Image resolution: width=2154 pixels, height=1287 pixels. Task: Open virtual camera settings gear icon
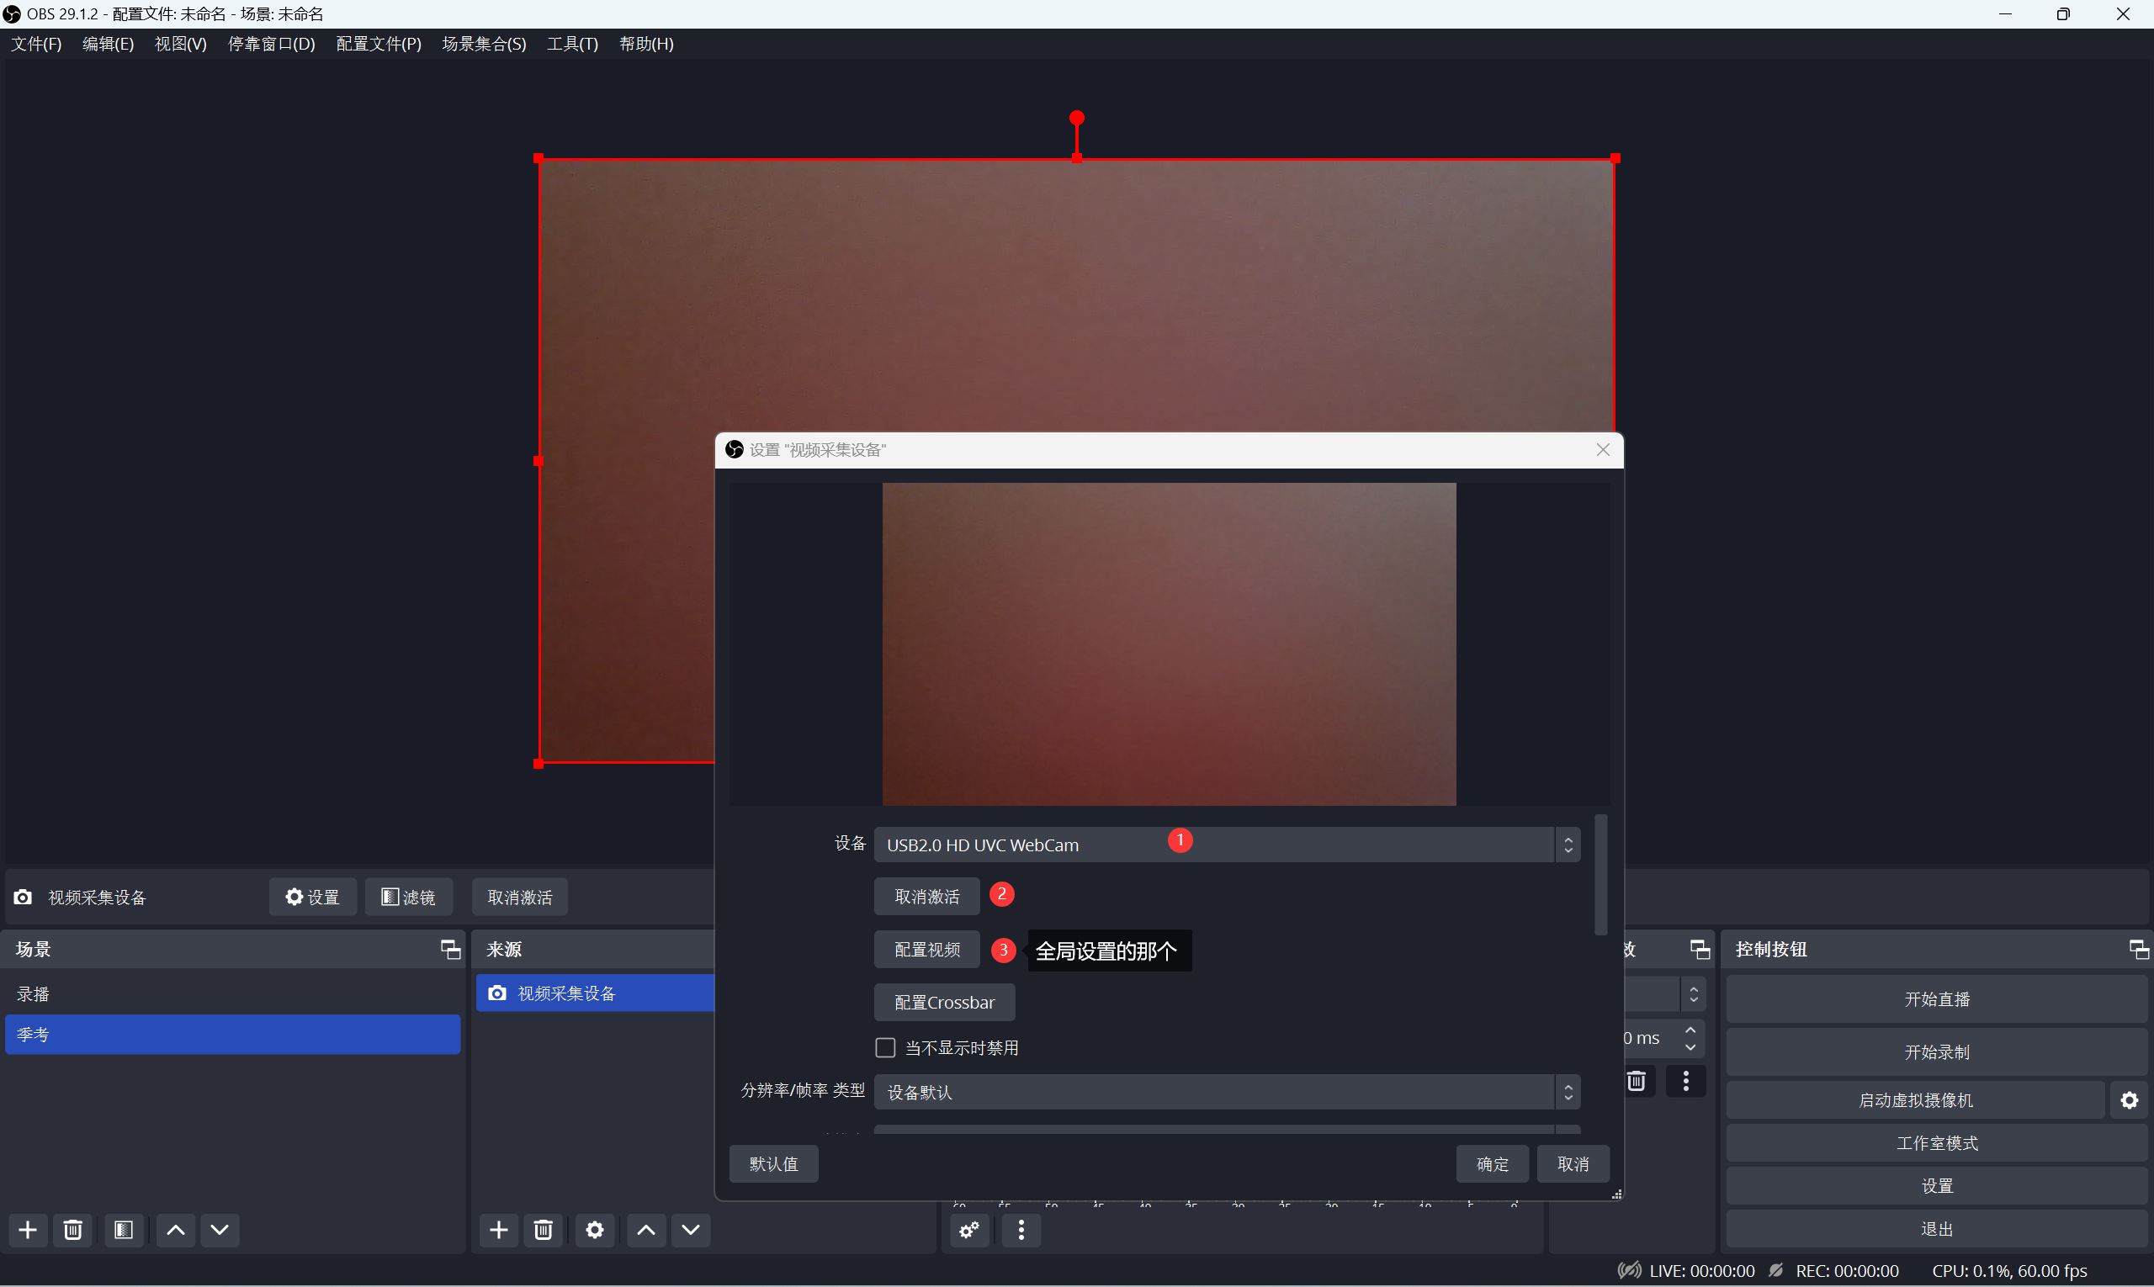2129,1099
